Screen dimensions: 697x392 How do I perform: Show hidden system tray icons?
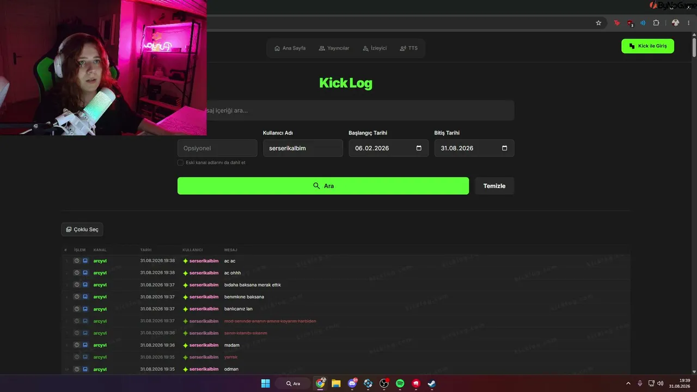coord(628,383)
